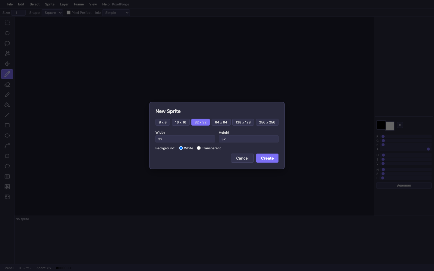The height and width of the screenshot is (271, 434).
Task: Select the Move tool
Action: coord(7,64)
